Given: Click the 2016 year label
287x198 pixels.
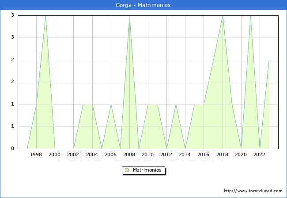Looking at the screenshot, I should pyautogui.click(x=204, y=154).
